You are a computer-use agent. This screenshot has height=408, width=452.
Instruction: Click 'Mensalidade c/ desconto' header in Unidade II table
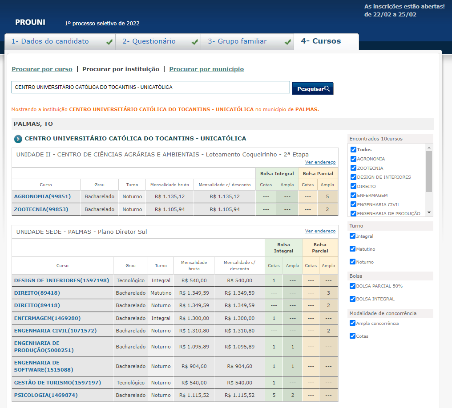[x=225, y=185]
